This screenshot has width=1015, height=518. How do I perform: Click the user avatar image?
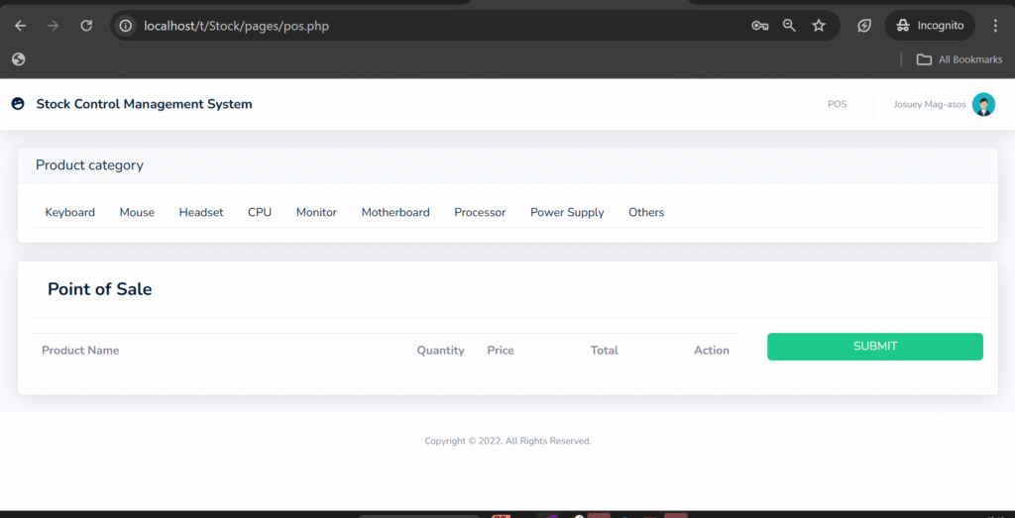coord(983,104)
